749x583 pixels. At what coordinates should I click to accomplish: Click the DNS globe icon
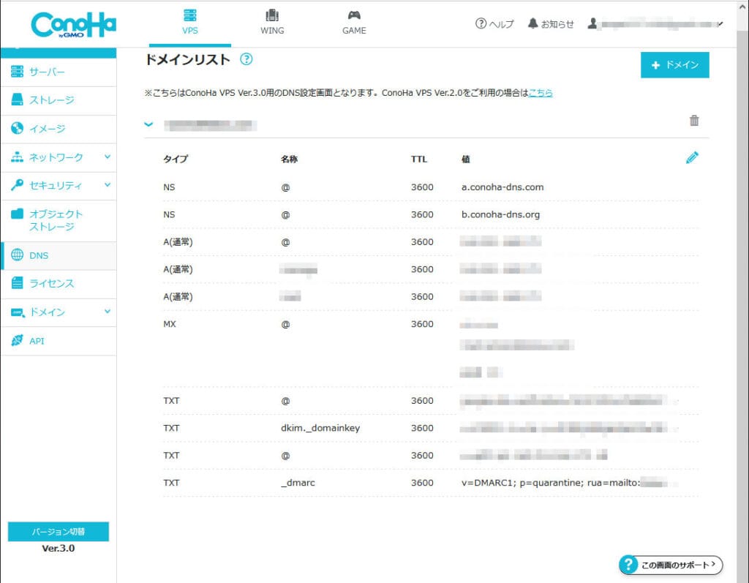[x=18, y=255]
